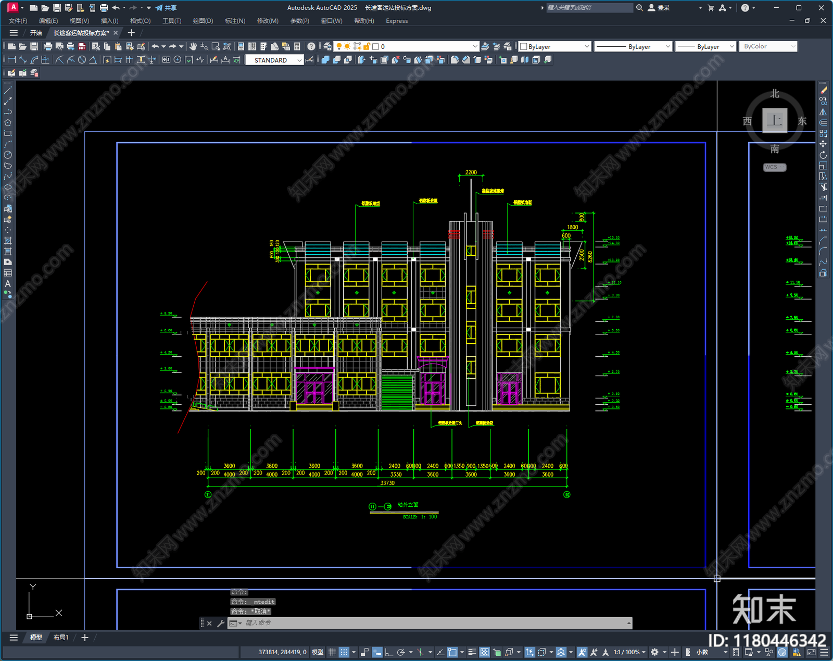Select the Hatch tool in left toolbar

tap(8, 241)
